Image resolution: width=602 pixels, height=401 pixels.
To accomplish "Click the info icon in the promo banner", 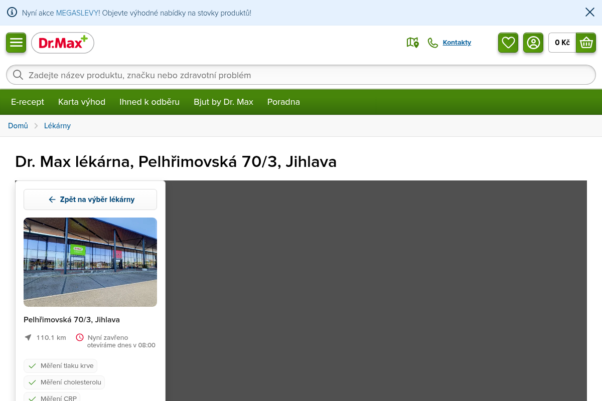I will pyautogui.click(x=12, y=13).
